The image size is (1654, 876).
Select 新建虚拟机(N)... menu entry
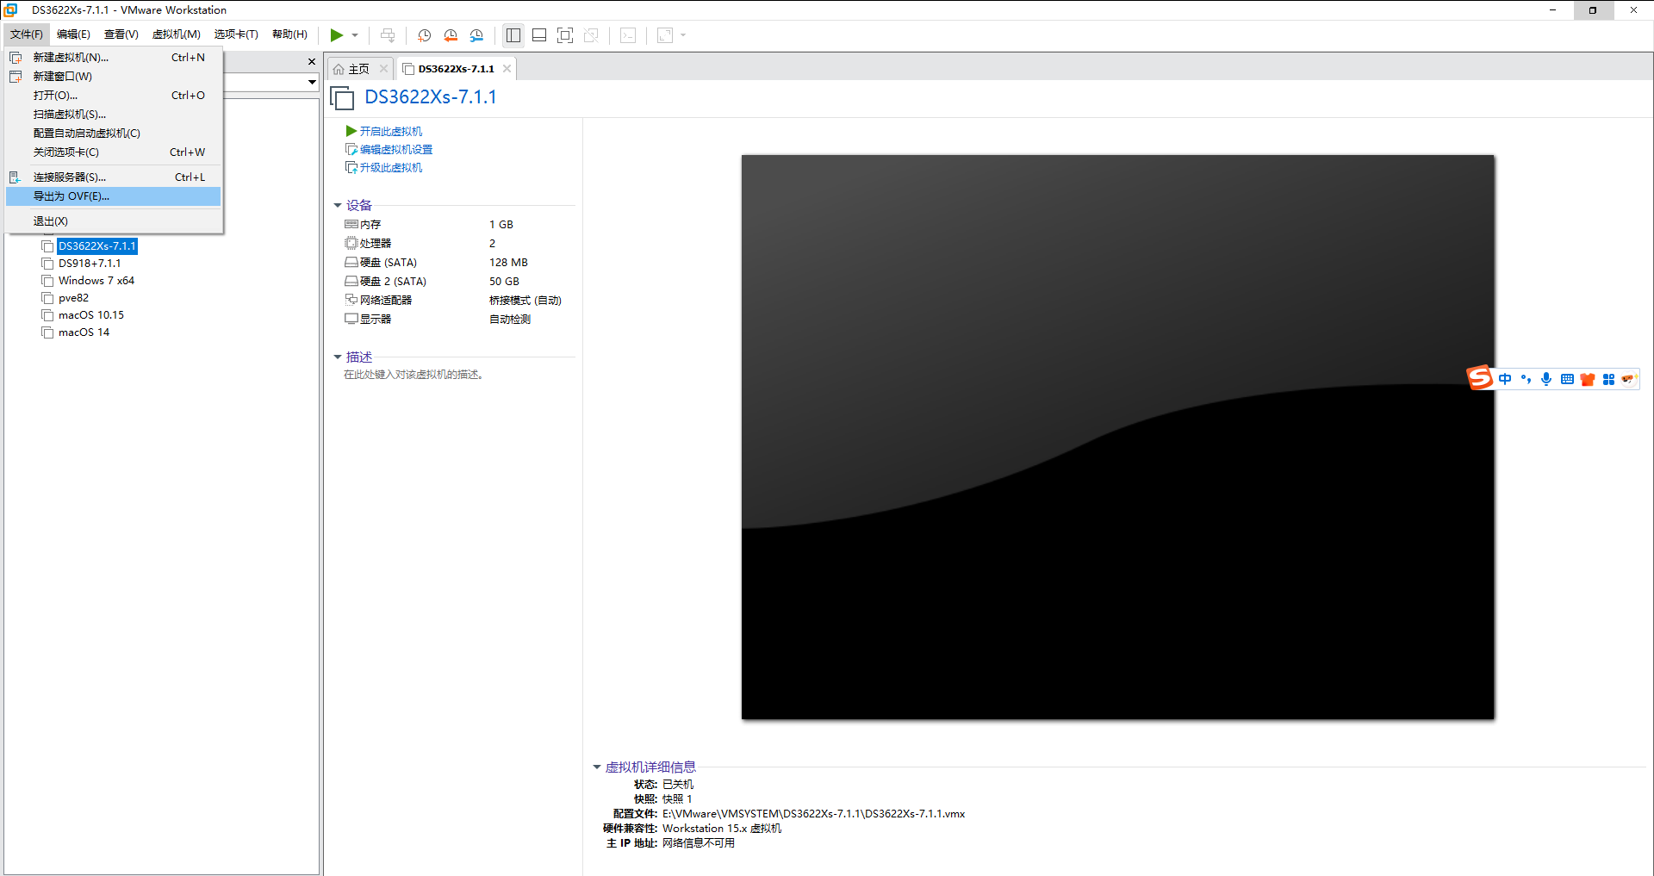[x=114, y=58]
